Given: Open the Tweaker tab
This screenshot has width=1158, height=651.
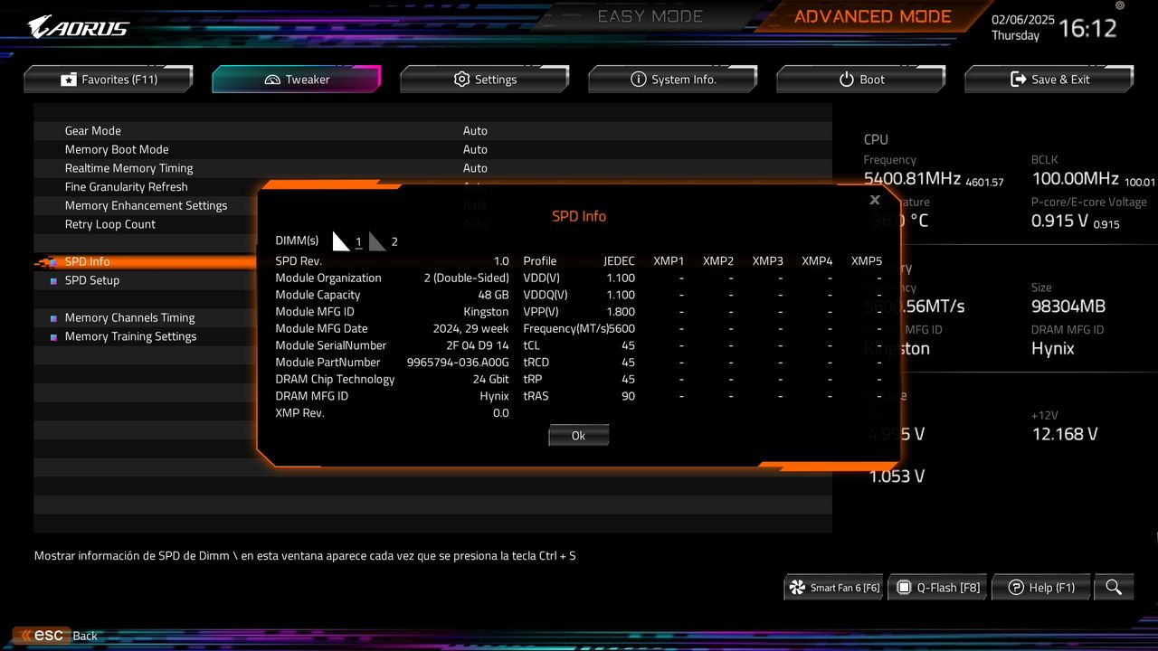Looking at the screenshot, I should pyautogui.click(x=297, y=80).
